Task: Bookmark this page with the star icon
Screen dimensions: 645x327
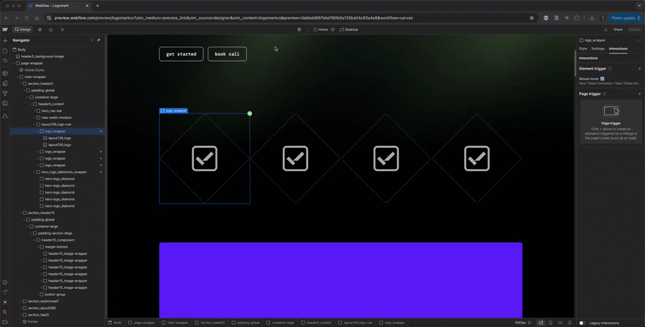Action: point(532,18)
